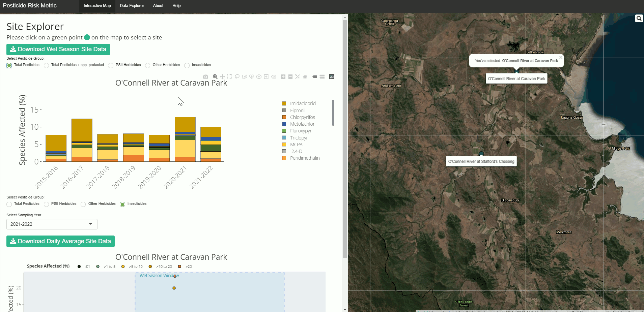Download the plot as PNG with camera icon
644x312 pixels.
[205, 77]
